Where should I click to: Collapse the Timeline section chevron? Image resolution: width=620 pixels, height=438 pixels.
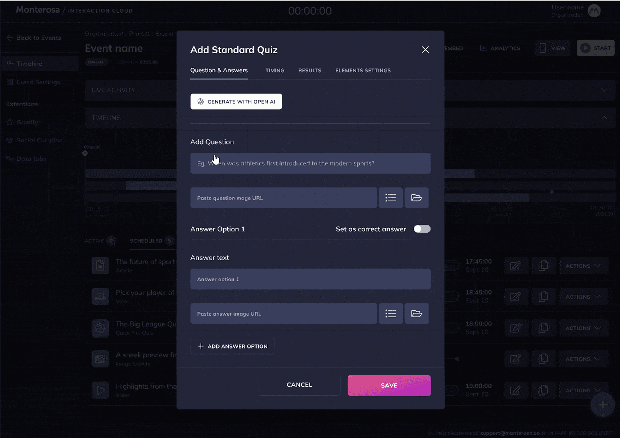coord(604,118)
